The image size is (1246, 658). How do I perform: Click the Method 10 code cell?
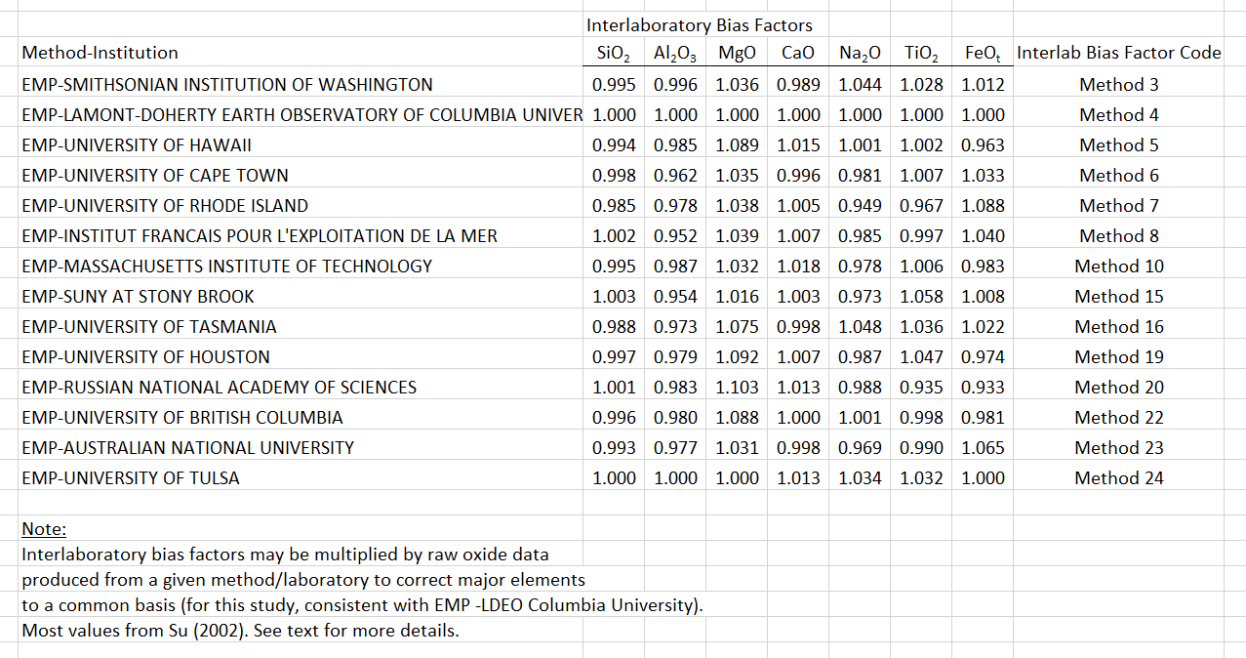coord(1118,267)
